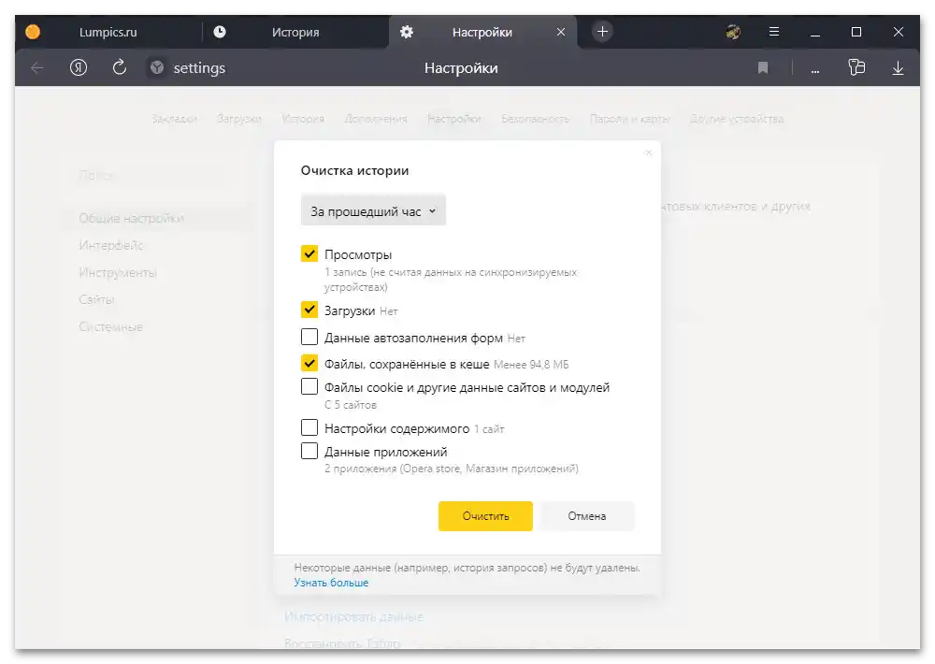This screenshot has height=664, width=935.
Task: Open Загрузки in top navigation
Action: point(239,119)
